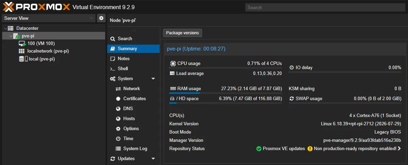This screenshot has width=408, height=165.
Task: Click the Time clock icon
Action: (x=118, y=139)
